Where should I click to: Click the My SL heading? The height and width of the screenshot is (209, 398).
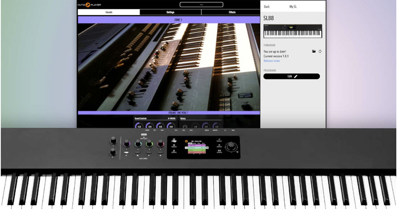(x=293, y=7)
